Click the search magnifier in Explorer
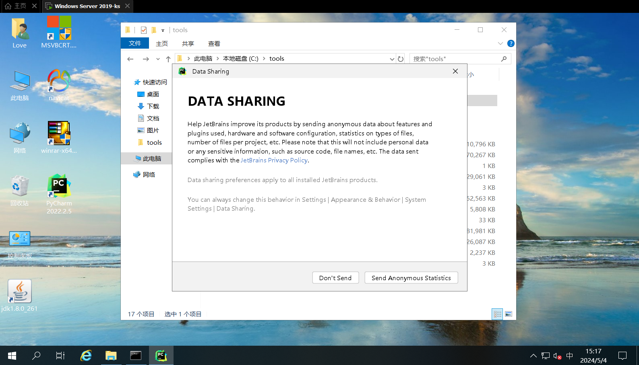This screenshot has height=365, width=639. 504,59
